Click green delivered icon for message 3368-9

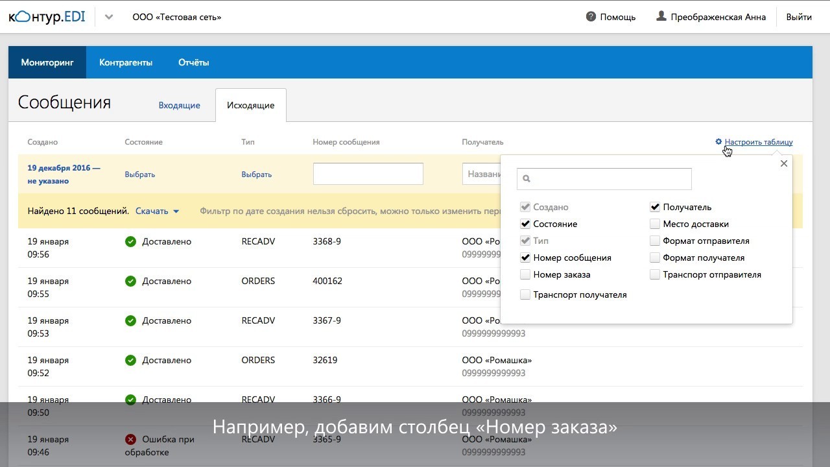[130, 241]
